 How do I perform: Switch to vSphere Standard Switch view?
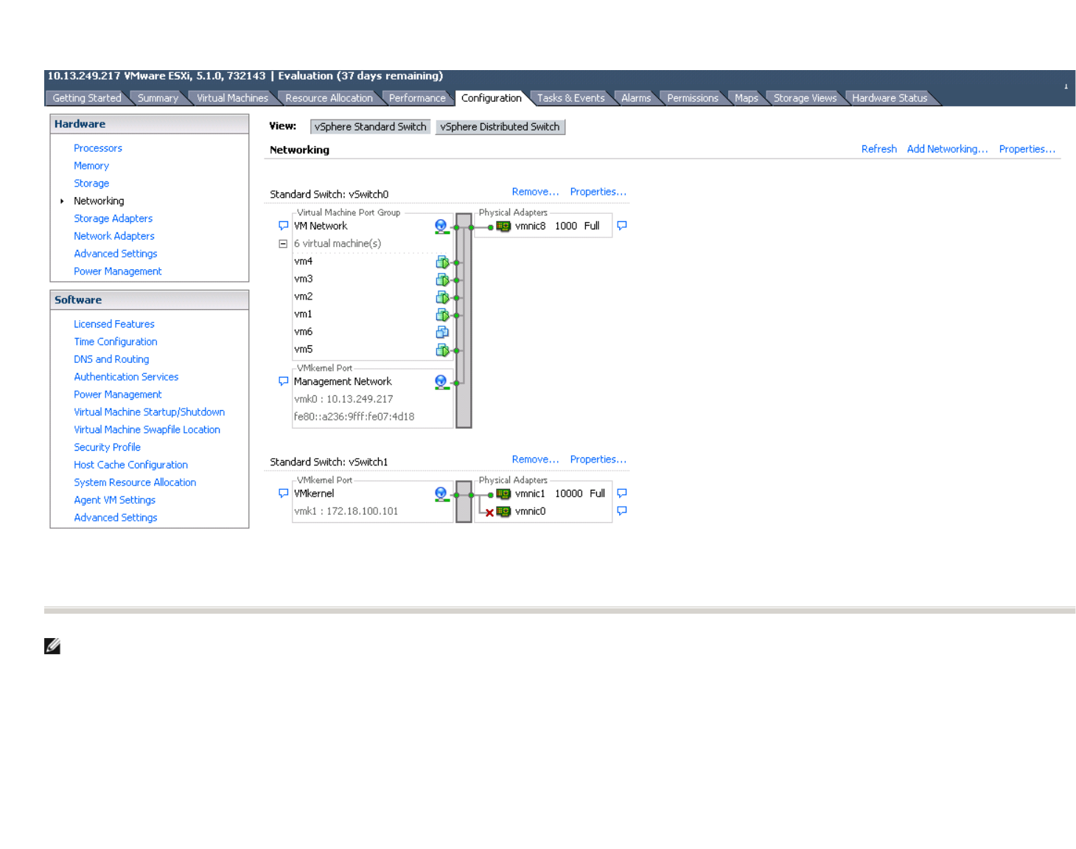click(x=370, y=127)
